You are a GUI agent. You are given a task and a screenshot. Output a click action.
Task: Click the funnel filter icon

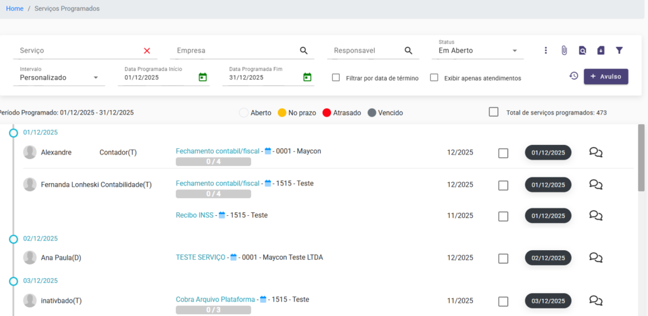(619, 51)
